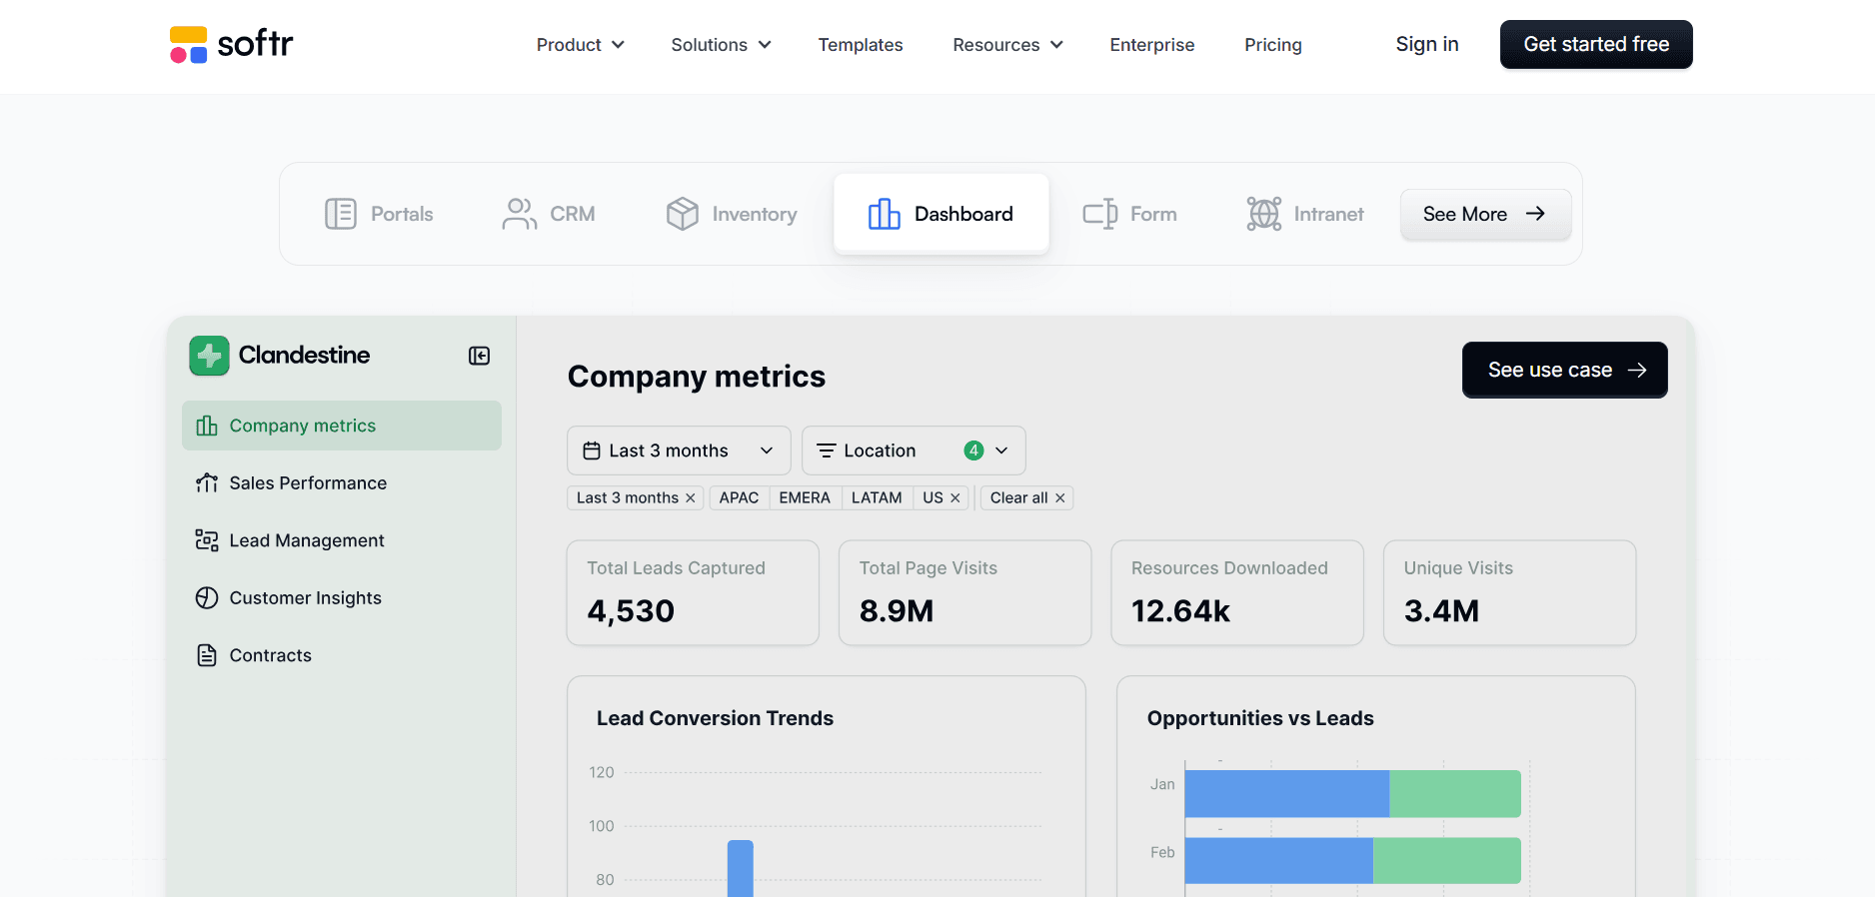
Task: Click the Jan blue bar segment
Action: pyautogui.click(x=1287, y=794)
